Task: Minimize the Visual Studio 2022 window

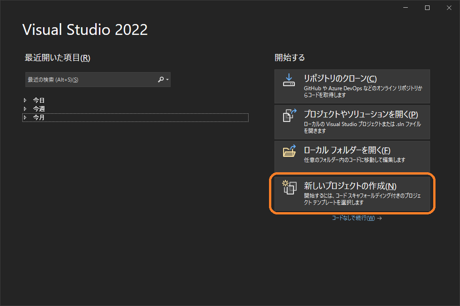Action: pyautogui.click(x=406, y=8)
